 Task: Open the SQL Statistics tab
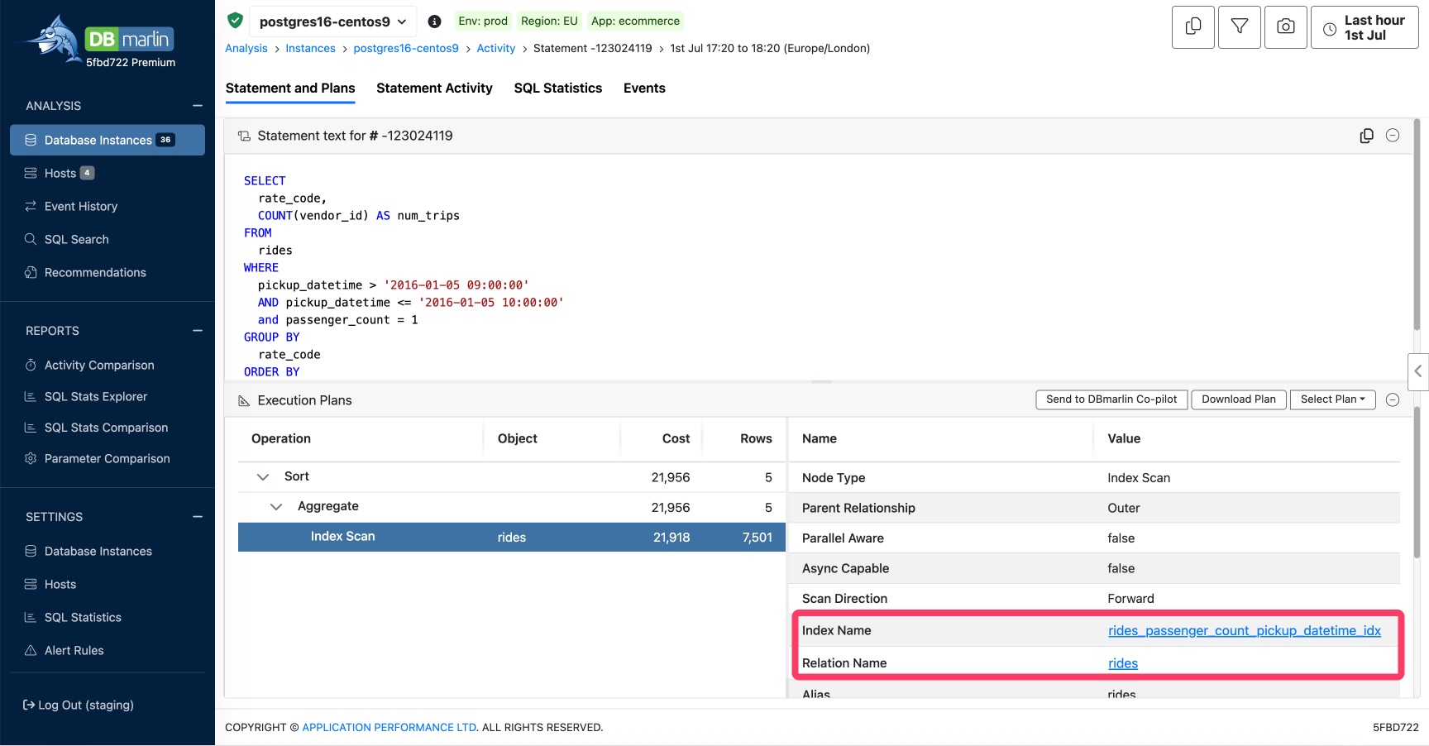(558, 88)
